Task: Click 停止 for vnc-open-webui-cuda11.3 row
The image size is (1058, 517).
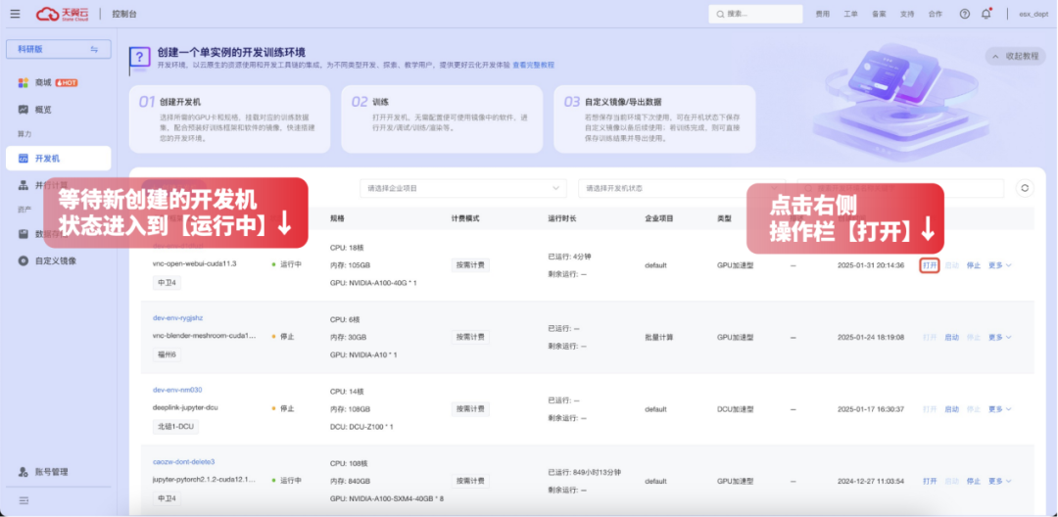Action: [973, 265]
